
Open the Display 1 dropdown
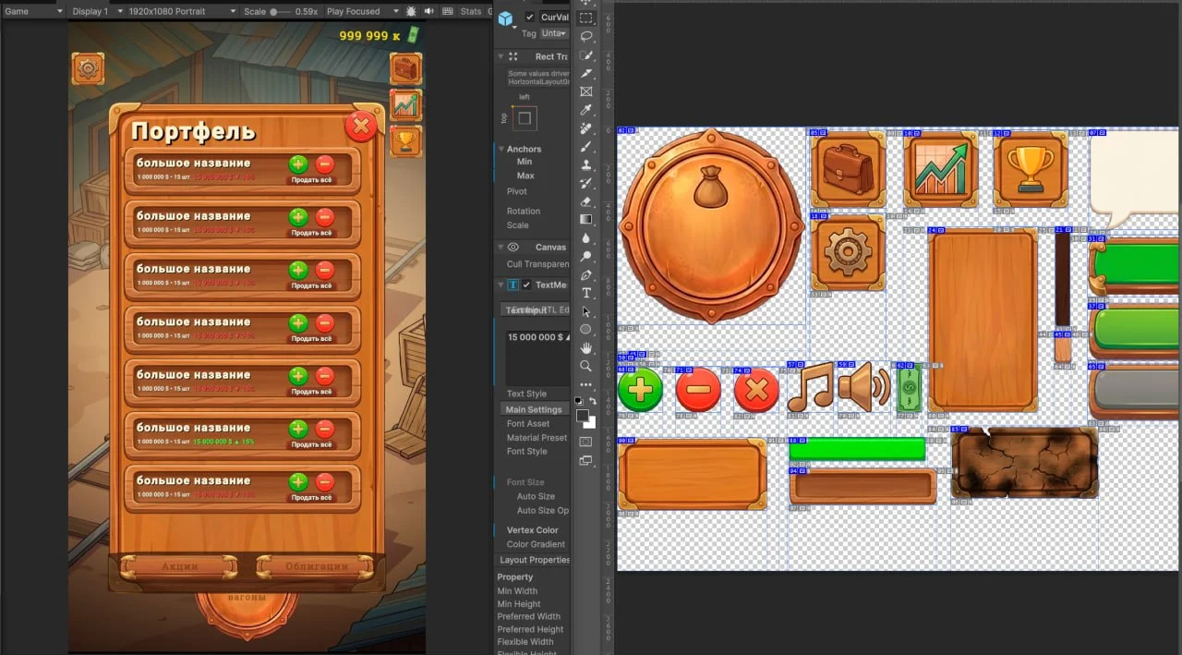[x=95, y=12]
